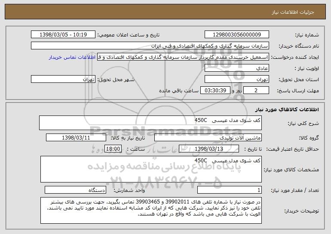
Task: Click the استان محل تحویل label
Action: pyautogui.click(x=299, y=79)
